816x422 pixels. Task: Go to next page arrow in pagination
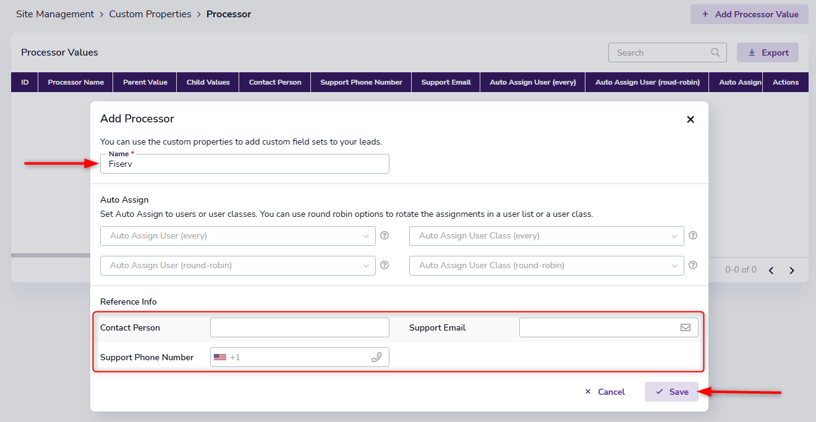click(791, 270)
